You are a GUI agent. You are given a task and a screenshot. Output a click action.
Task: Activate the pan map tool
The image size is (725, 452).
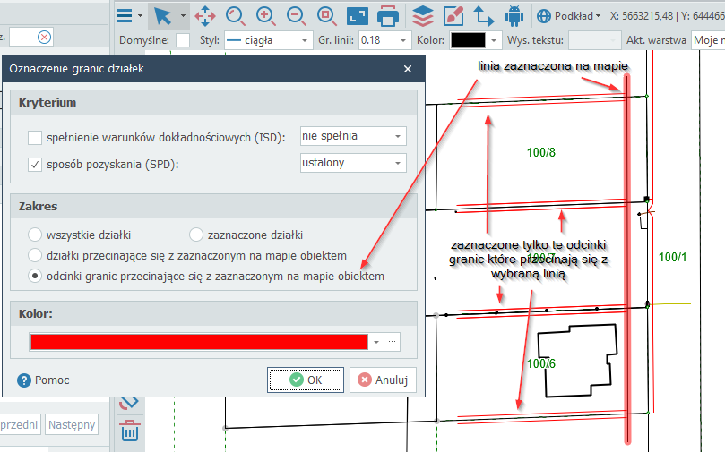pyautogui.click(x=205, y=15)
